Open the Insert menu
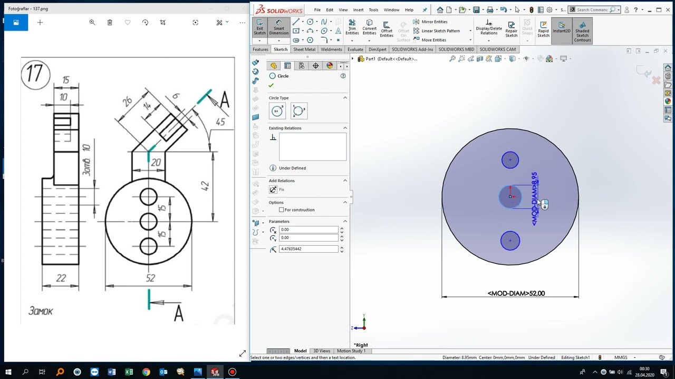675x379 pixels. coord(358,9)
